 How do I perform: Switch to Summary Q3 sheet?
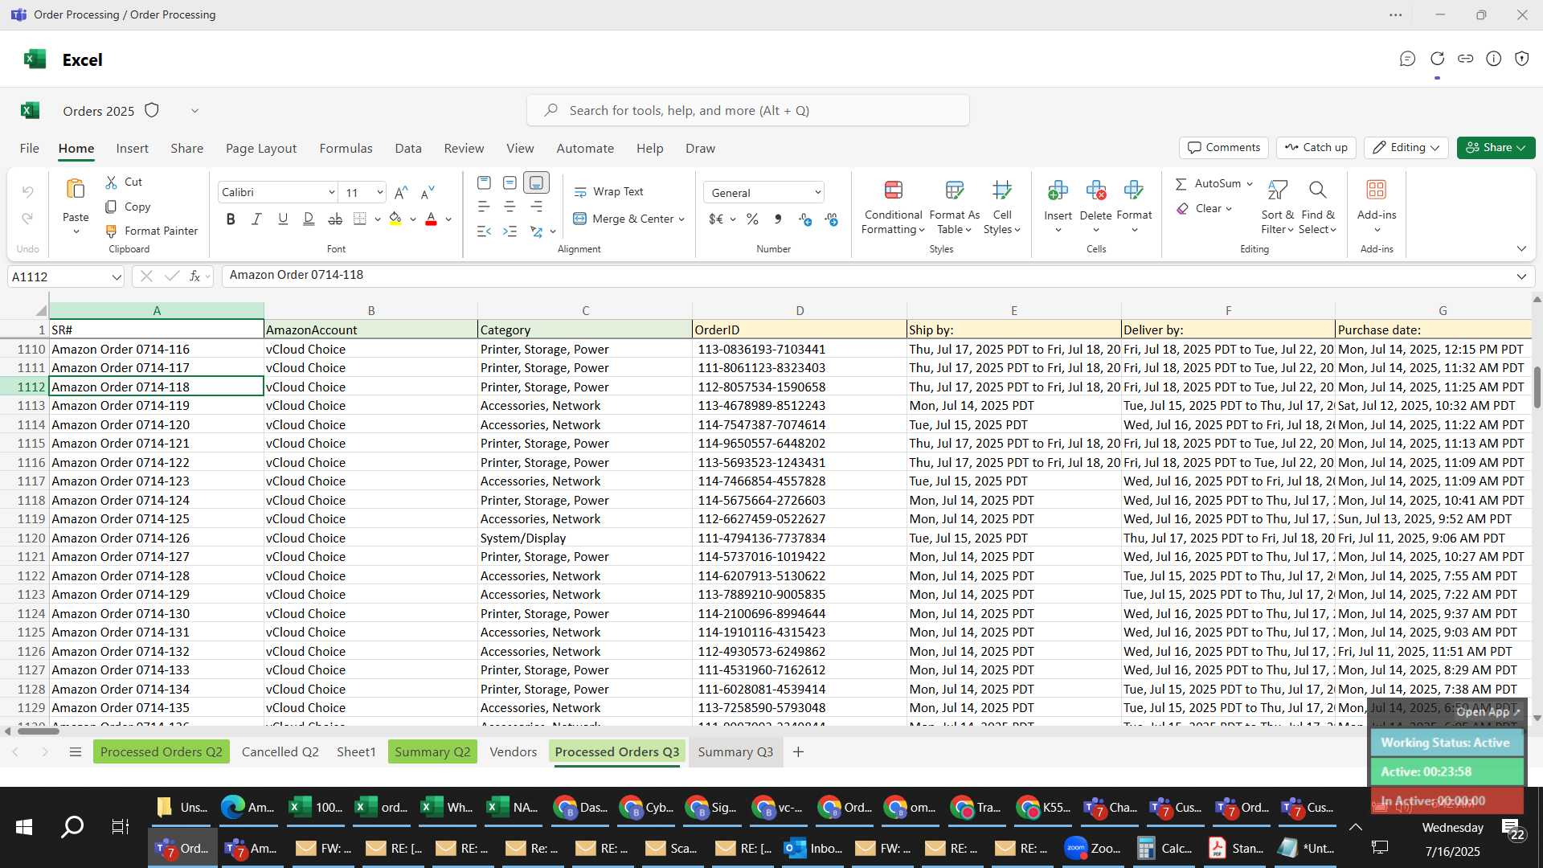pos(735,751)
